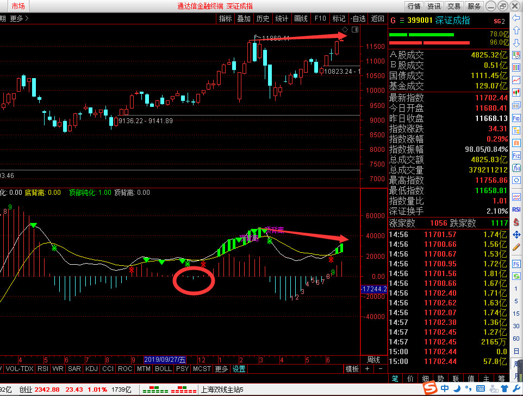The width and height of the screenshot is (523, 396).
Task: Expand the 更多 dropdown at top left
Action: coord(20,18)
